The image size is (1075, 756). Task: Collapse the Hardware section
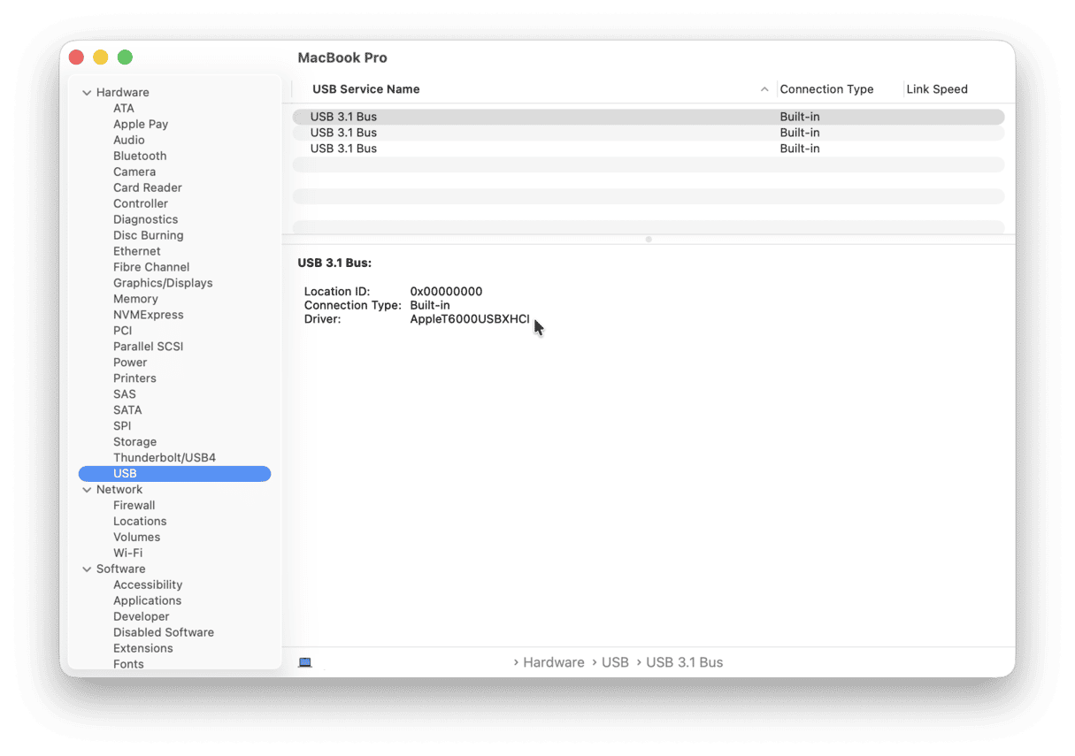point(87,92)
